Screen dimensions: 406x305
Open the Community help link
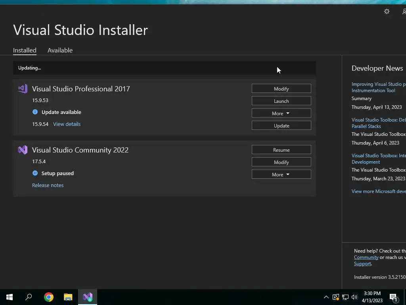[x=366, y=257]
